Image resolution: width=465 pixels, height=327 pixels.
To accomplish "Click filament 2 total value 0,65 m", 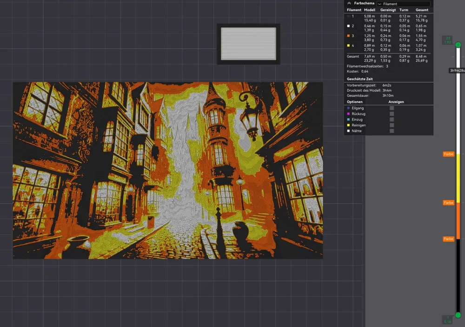I will click(x=421, y=26).
